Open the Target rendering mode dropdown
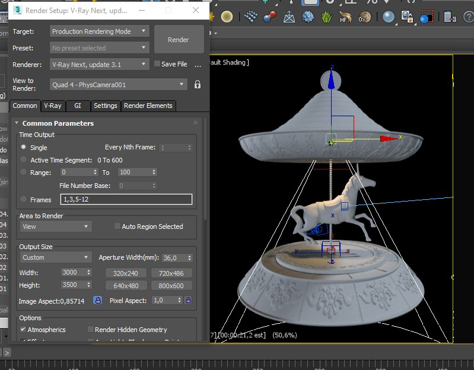Screen dimensions: 474x370 100,31
